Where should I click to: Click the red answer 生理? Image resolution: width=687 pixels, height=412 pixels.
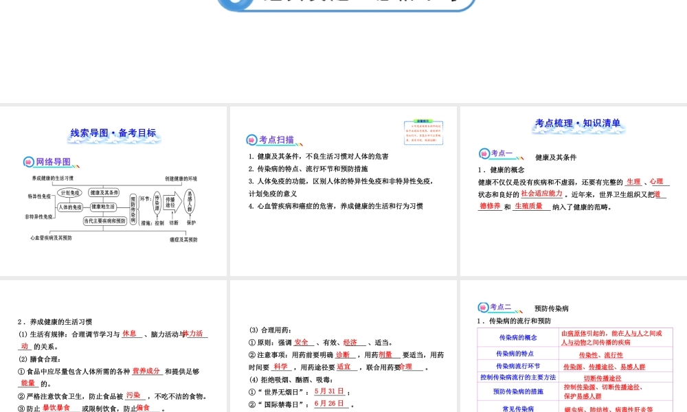[x=633, y=182]
